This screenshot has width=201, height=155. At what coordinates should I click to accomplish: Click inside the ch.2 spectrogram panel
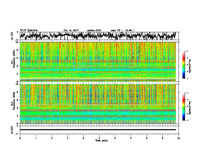pos(98,104)
